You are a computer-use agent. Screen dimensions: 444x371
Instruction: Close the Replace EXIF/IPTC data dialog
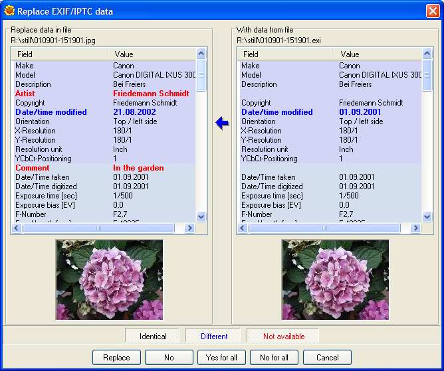point(433,11)
